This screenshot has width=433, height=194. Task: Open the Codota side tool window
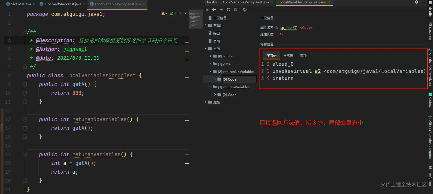pos(430,100)
